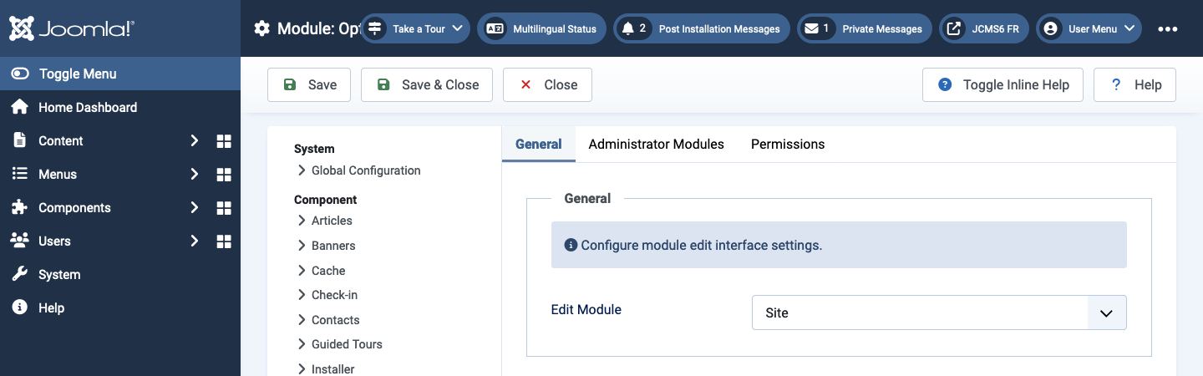Screen dimensions: 1203x376
Task: Open the Components dashboard grid icon
Action: (x=224, y=208)
